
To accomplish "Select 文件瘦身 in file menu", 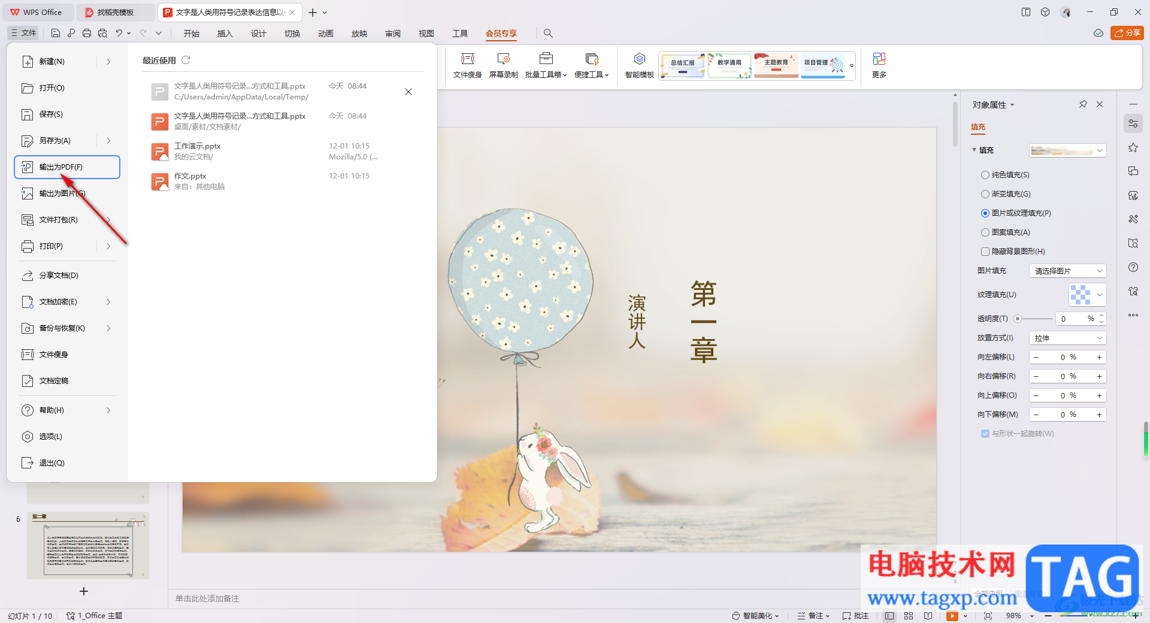I will pyautogui.click(x=67, y=355).
